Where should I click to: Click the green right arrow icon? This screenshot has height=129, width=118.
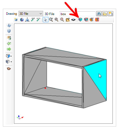point(9,49)
